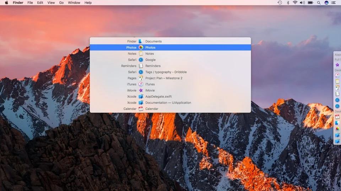
Task: Click the iTunes icon in the switcher list
Action: click(x=141, y=84)
